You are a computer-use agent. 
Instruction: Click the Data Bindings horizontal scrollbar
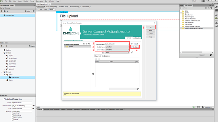tap(192, 52)
